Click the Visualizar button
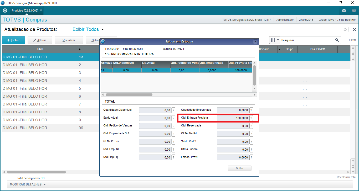Image resolution: width=359 pixels, height=191 pixels. (x=69, y=40)
